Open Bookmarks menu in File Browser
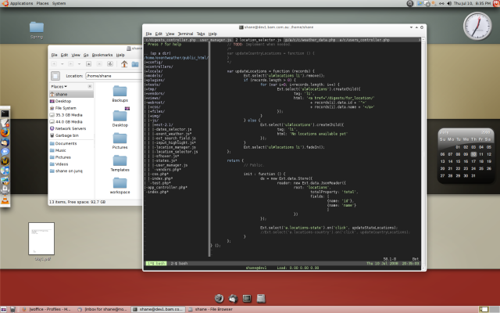This screenshot has width=500, height=313. click(102, 55)
